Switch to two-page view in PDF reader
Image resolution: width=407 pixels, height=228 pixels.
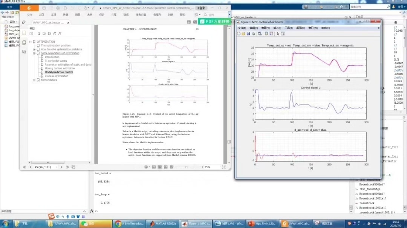165,167
